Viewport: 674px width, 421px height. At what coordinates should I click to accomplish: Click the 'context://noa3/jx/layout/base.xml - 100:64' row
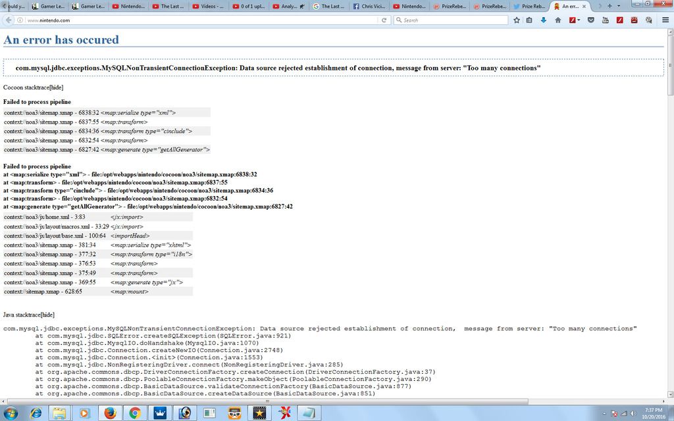98,236
